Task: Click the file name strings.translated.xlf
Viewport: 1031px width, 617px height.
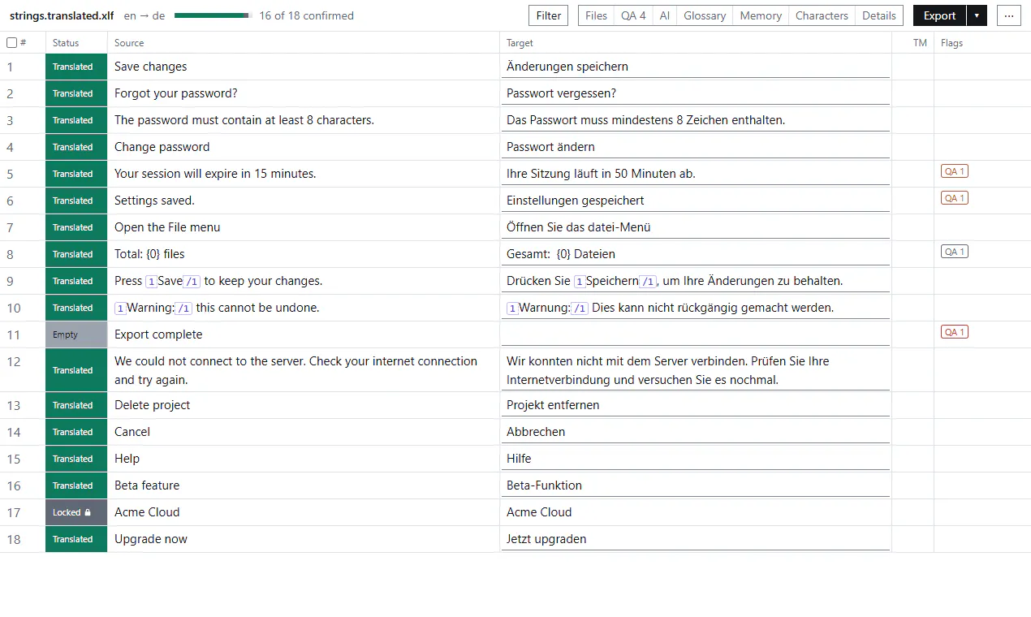Action: [x=62, y=15]
